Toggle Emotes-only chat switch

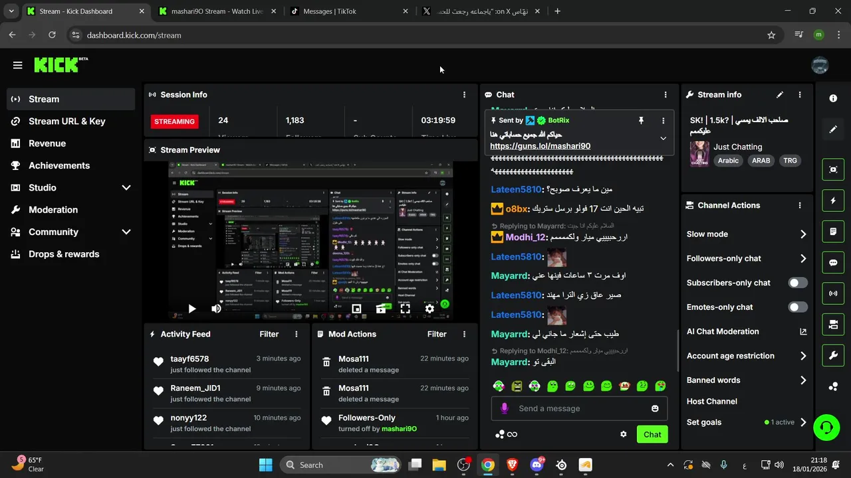pyautogui.click(x=798, y=307)
